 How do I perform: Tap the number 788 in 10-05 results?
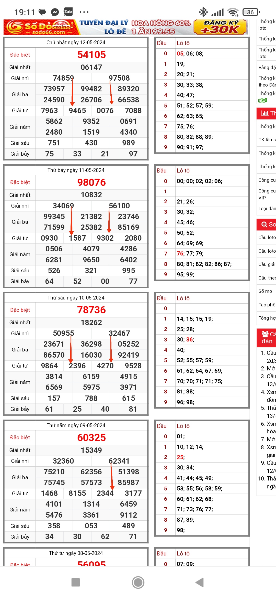[91, 398]
